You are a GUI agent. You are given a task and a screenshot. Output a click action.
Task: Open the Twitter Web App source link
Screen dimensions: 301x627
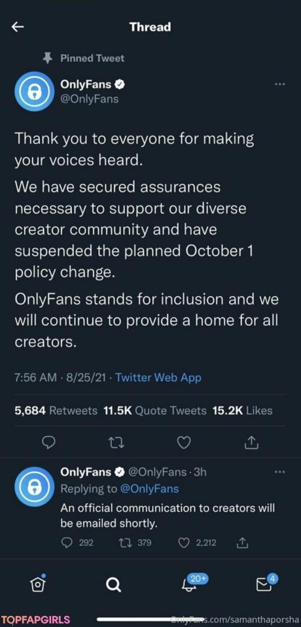tap(158, 378)
